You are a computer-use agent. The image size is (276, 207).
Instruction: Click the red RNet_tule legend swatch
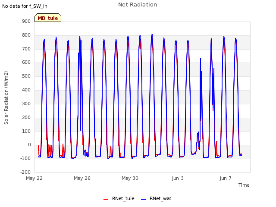pos(106,199)
